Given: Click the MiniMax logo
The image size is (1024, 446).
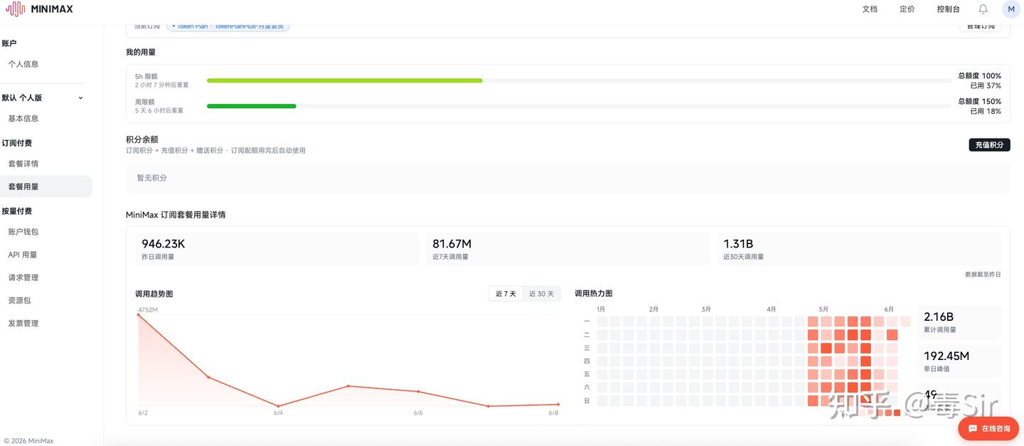Looking at the screenshot, I should tap(39, 9).
